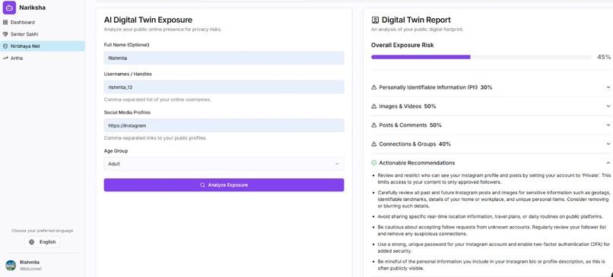The height and width of the screenshot is (277, 613).
Task: Open the Age Group dropdown
Action: pyautogui.click(x=224, y=164)
